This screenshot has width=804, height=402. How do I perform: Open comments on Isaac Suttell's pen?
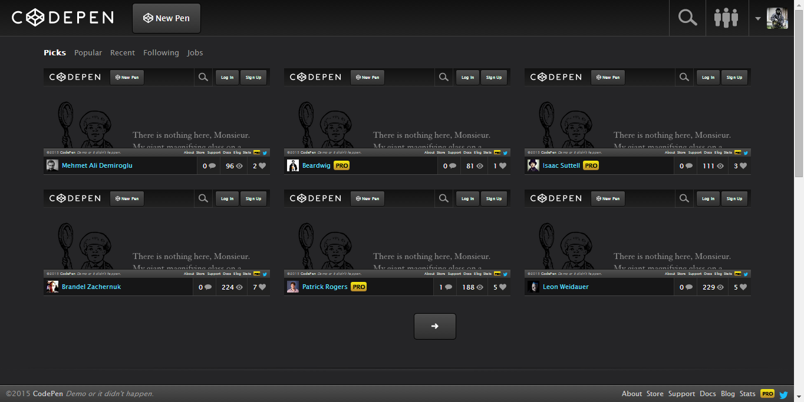pos(689,166)
